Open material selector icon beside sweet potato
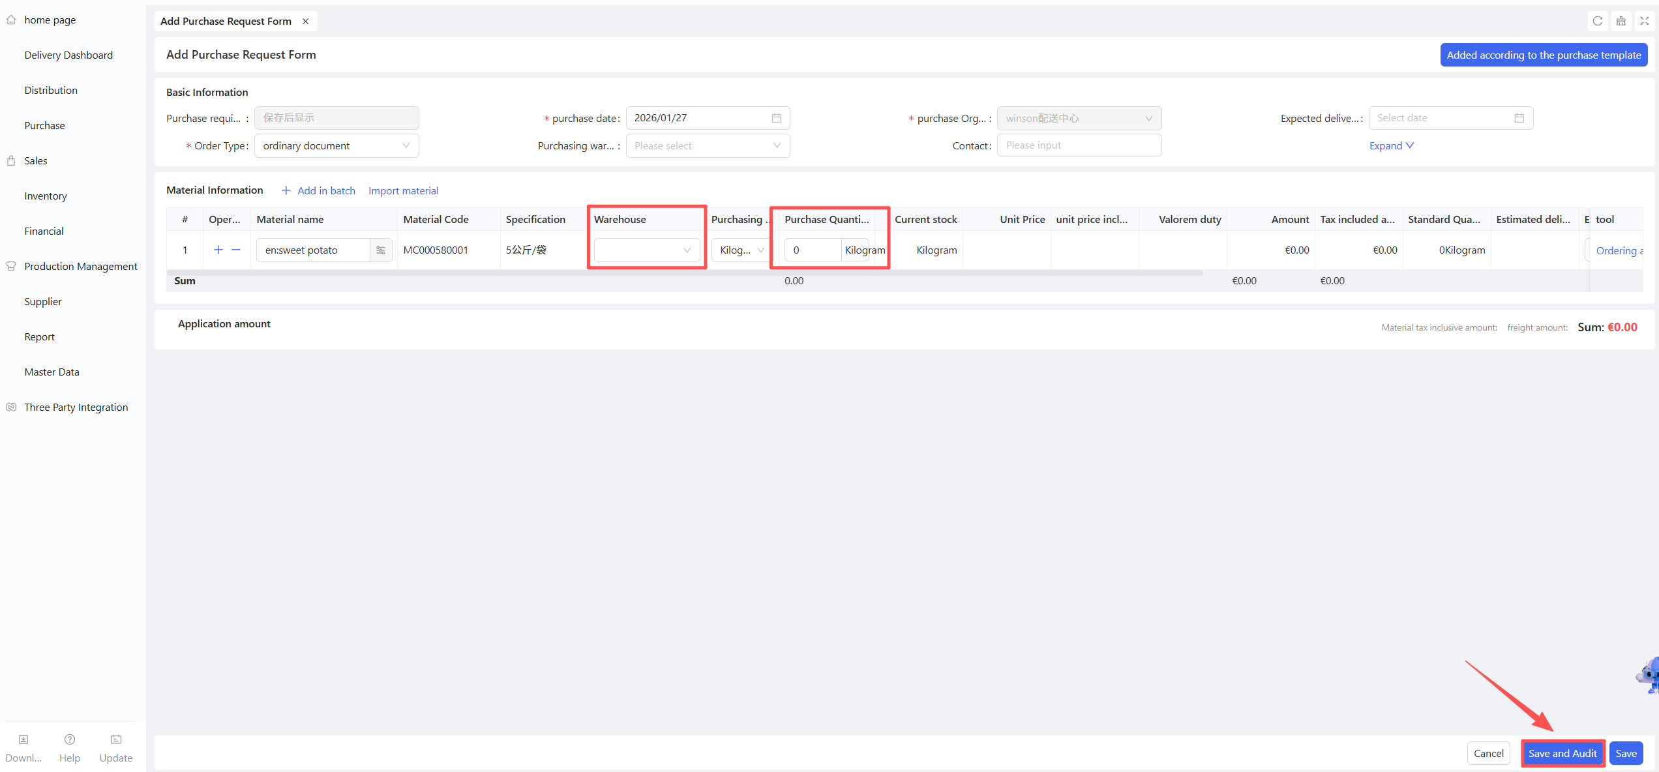This screenshot has height=772, width=1659. [x=381, y=250]
